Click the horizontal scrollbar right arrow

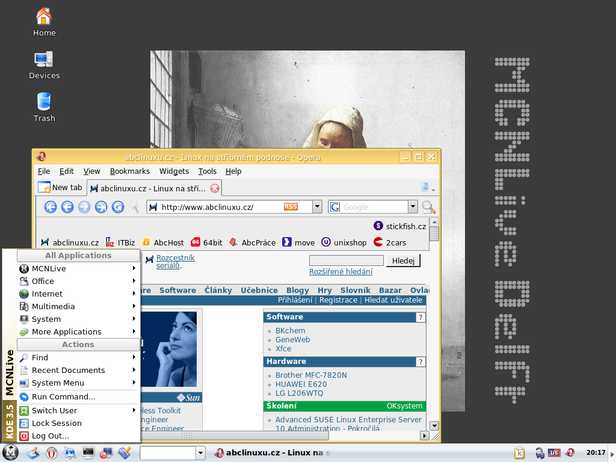pos(424,436)
